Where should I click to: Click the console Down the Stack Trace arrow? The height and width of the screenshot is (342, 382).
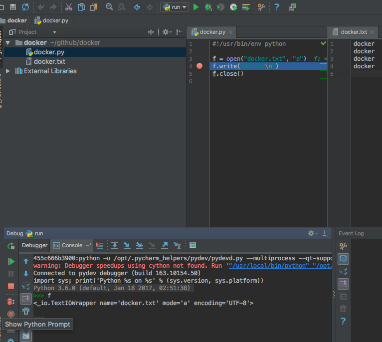pos(26,274)
